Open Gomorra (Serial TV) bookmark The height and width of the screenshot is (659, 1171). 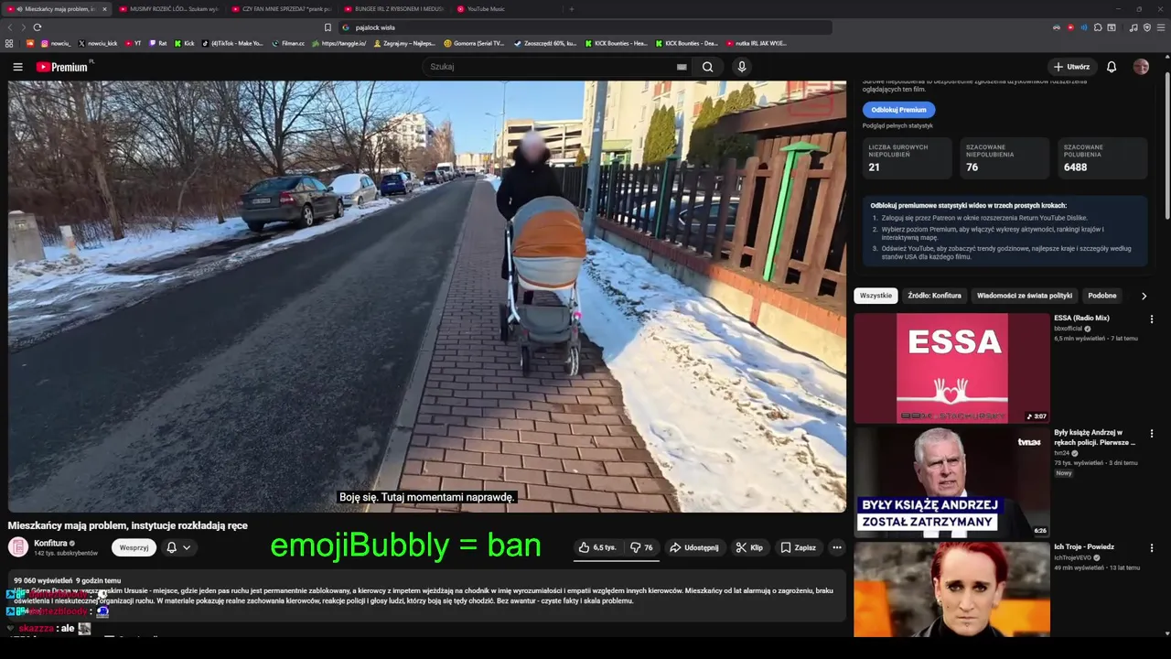coord(474,43)
